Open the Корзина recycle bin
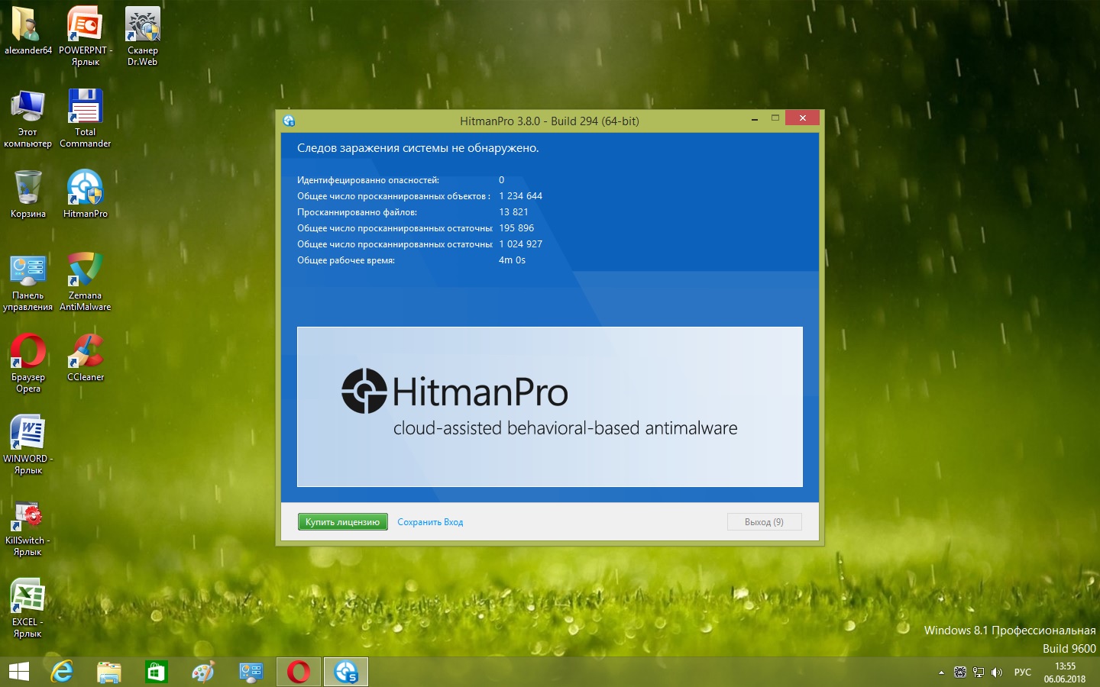 [28, 189]
